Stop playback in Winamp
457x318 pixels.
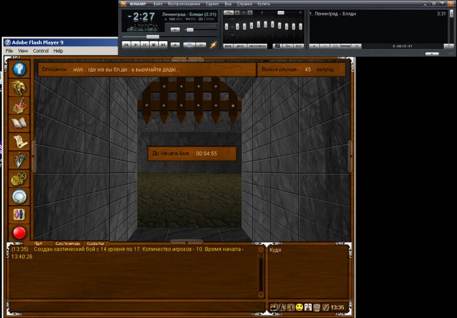click(154, 45)
